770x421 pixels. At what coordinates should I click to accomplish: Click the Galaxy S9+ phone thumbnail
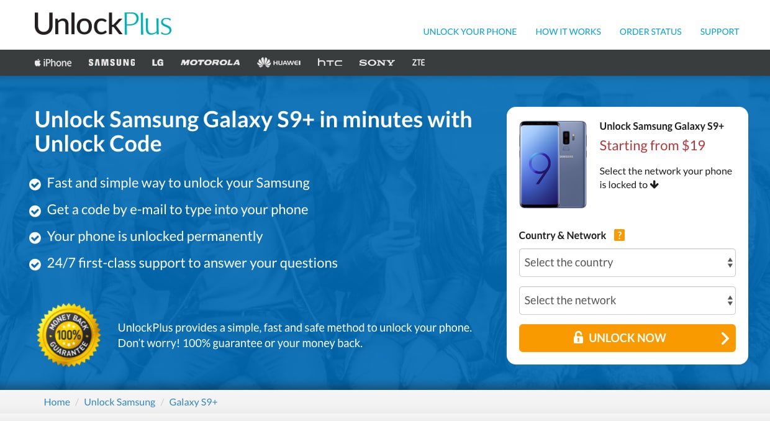tap(553, 165)
